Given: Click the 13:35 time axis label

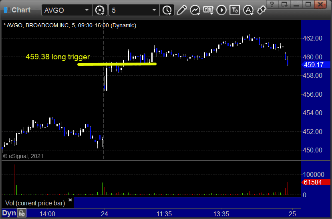Looking at the screenshot, I should (221, 214).
